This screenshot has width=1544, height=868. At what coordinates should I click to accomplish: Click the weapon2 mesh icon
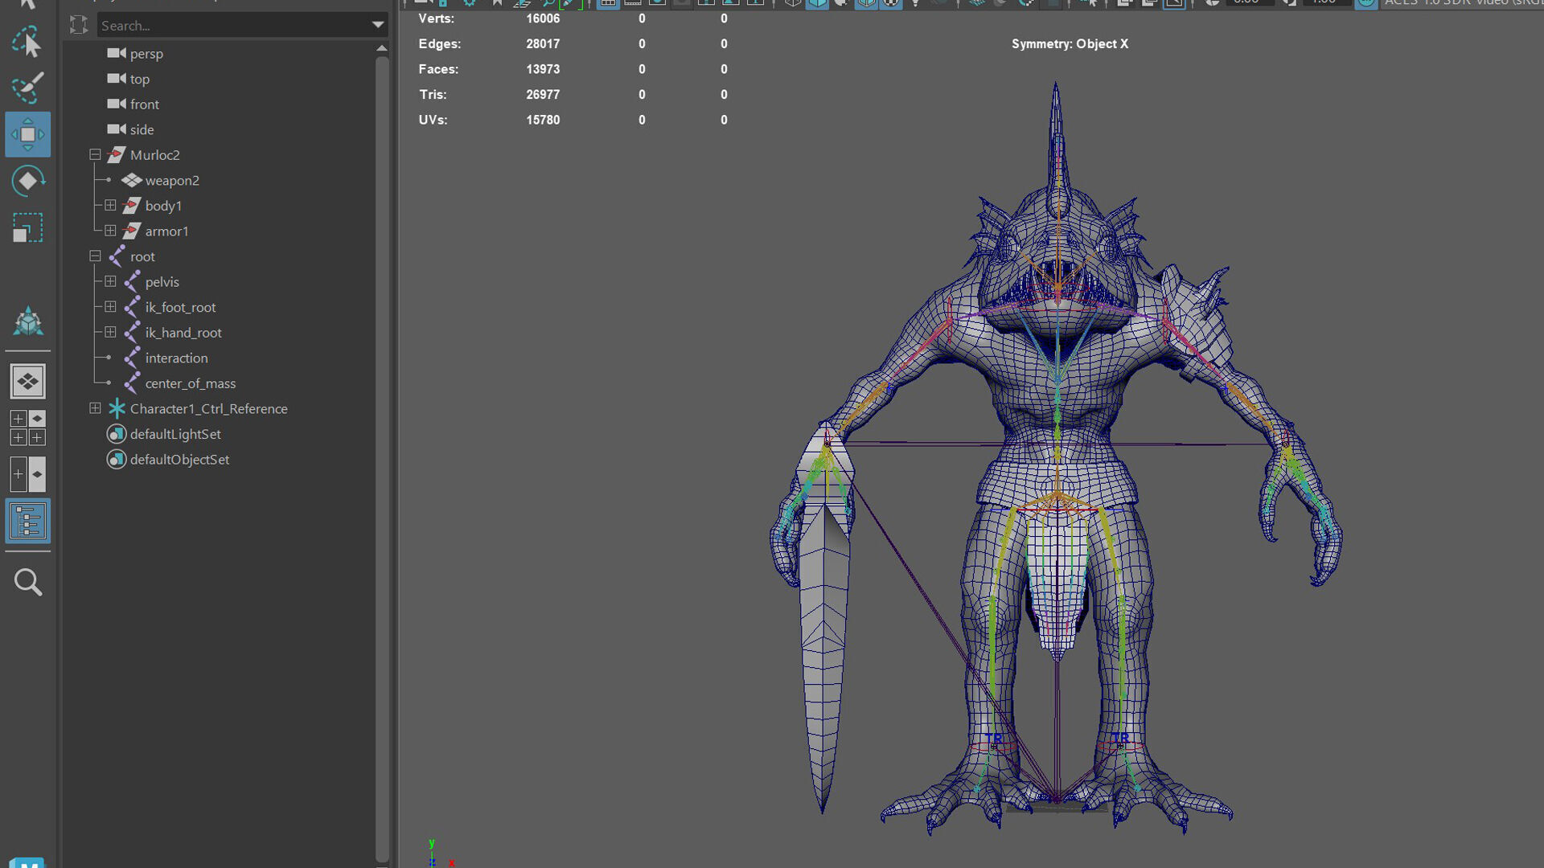click(132, 180)
